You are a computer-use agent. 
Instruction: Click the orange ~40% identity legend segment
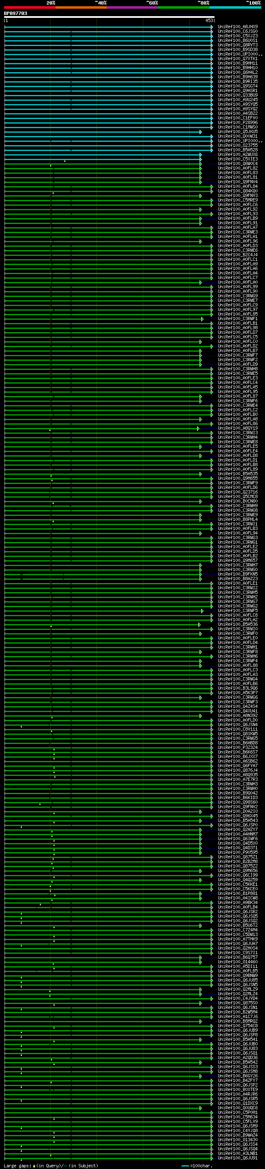pos(81,7)
